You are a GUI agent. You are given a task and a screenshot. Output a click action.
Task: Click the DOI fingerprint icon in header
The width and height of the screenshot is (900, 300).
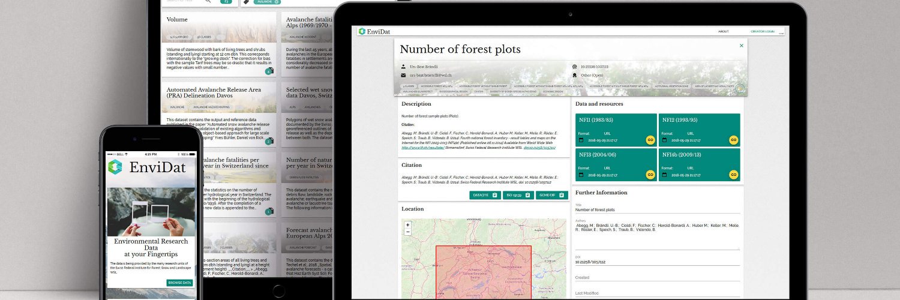point(574,67)
